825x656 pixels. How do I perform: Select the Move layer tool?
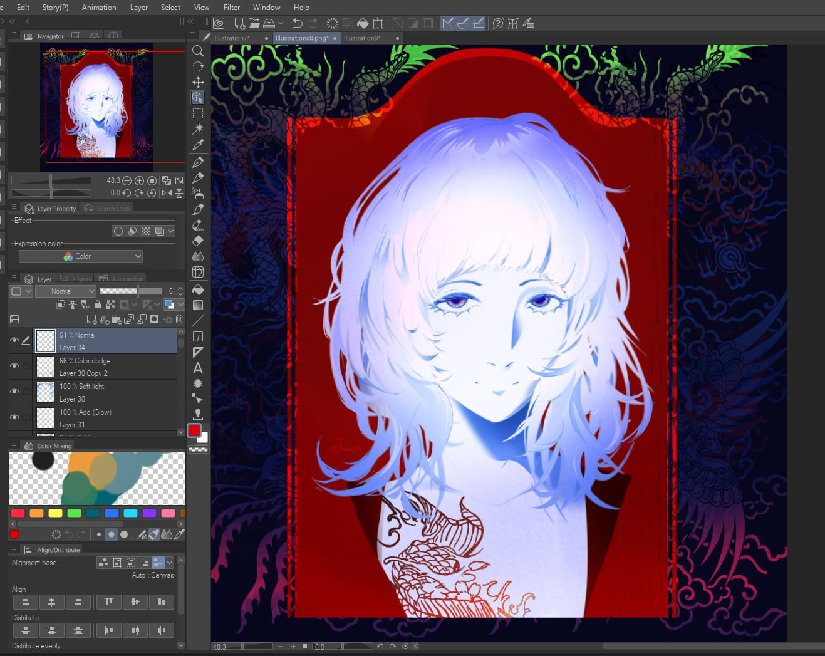198,82
